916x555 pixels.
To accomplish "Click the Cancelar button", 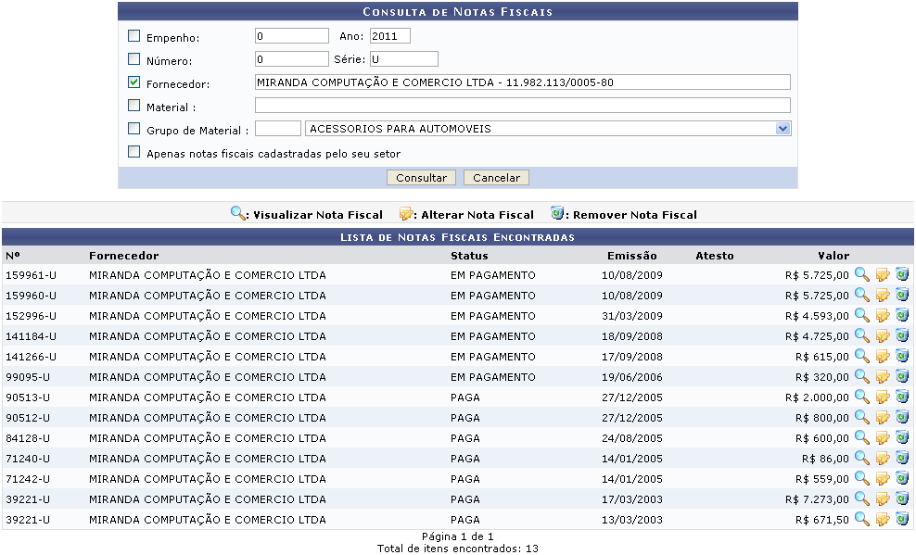I will pos(496,177).
